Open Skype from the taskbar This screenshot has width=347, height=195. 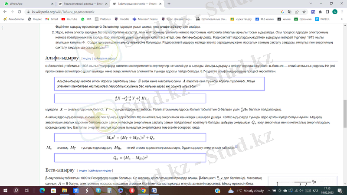[98, 191]
